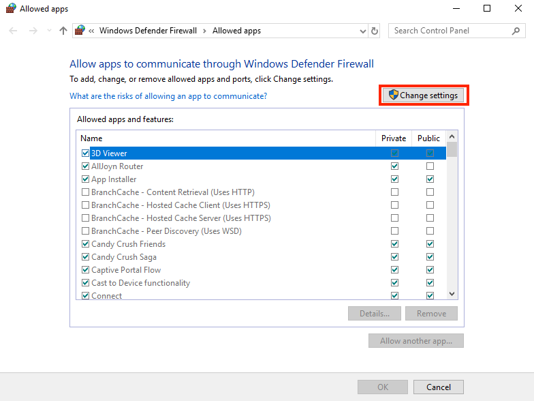534x401 pixels.
Task: Check Public box for AllJoyn Router
Action: coord(430,166)
